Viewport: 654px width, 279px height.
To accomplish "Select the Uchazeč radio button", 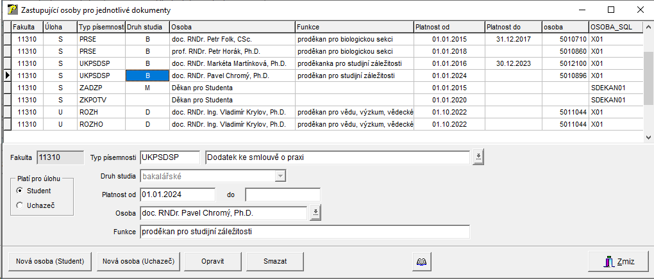I will [x=20, y=205].
